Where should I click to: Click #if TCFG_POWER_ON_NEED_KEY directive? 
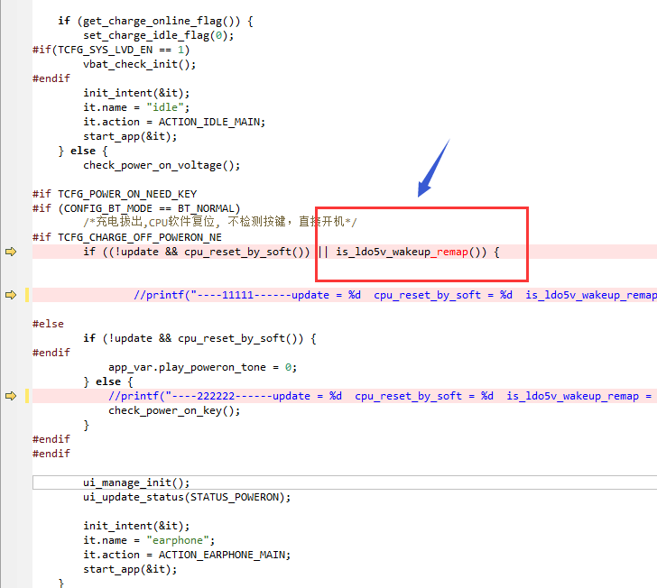click(x=115, y=194)
